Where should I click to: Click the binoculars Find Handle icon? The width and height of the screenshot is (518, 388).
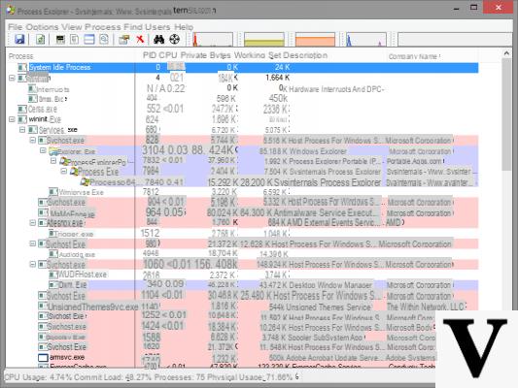pos(159,39)
